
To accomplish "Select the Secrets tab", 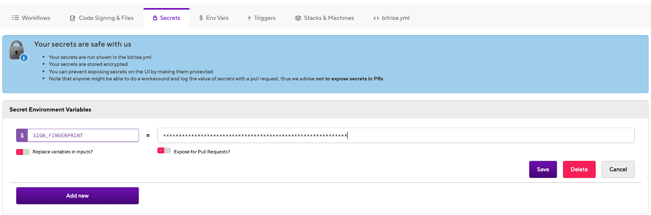I will pyautogui.click(x=167, y=18).
